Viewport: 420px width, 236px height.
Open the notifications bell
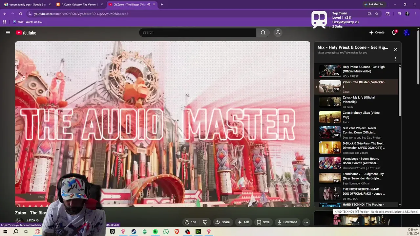tap(394, 32)
